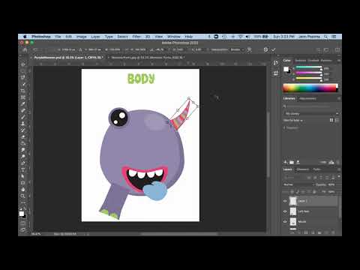This screenshot has height=270, width=360.
Task: Switch to the second document tab
Action: (x=148, y=58)
